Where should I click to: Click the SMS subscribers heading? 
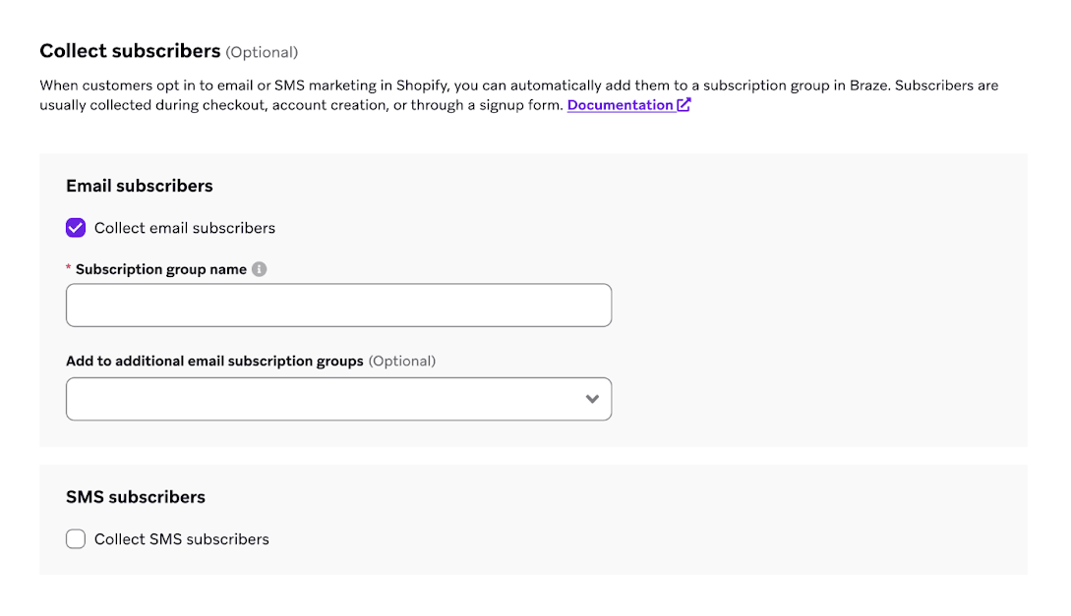pos(136,497)
